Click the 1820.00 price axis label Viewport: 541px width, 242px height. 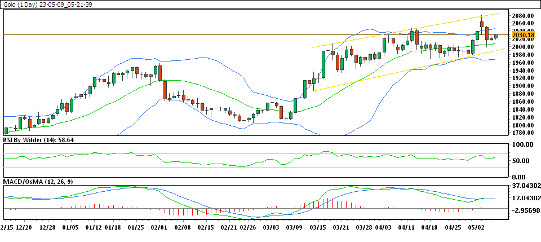pos(524,118)
